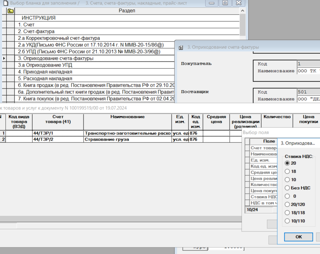Select the 2.б УПД row
This screenshot has width=320, height=254.
pos(95,51)
